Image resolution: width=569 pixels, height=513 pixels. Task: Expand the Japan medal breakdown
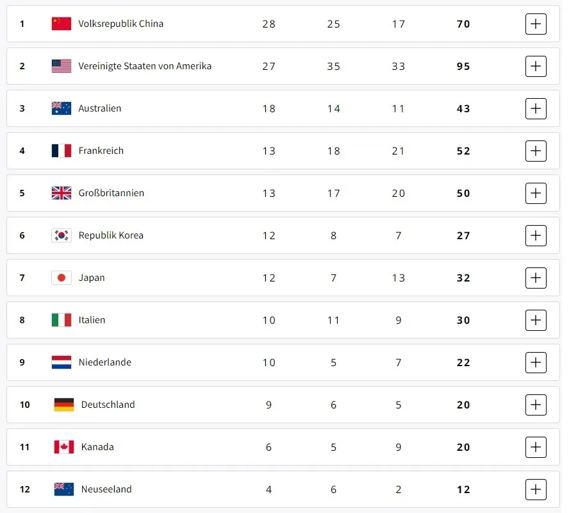[x=536, y=278]
